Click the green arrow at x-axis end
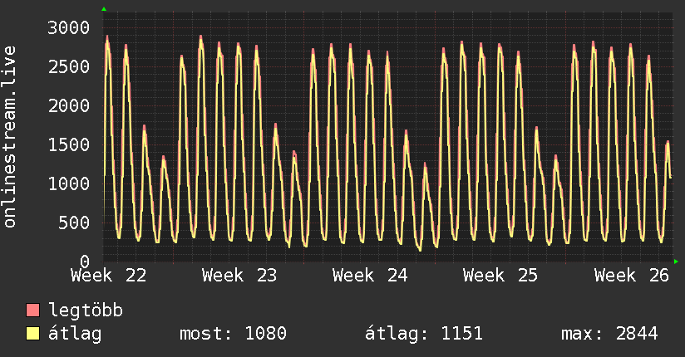This screenshot has height=357, width=685. [676, 262]
